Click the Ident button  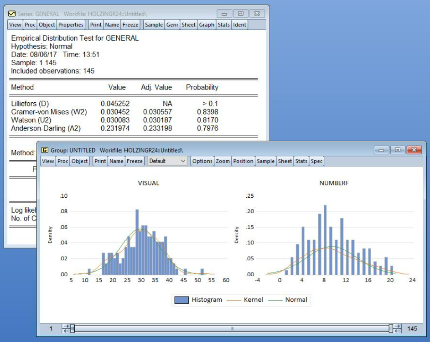click(x=240, y=25)
